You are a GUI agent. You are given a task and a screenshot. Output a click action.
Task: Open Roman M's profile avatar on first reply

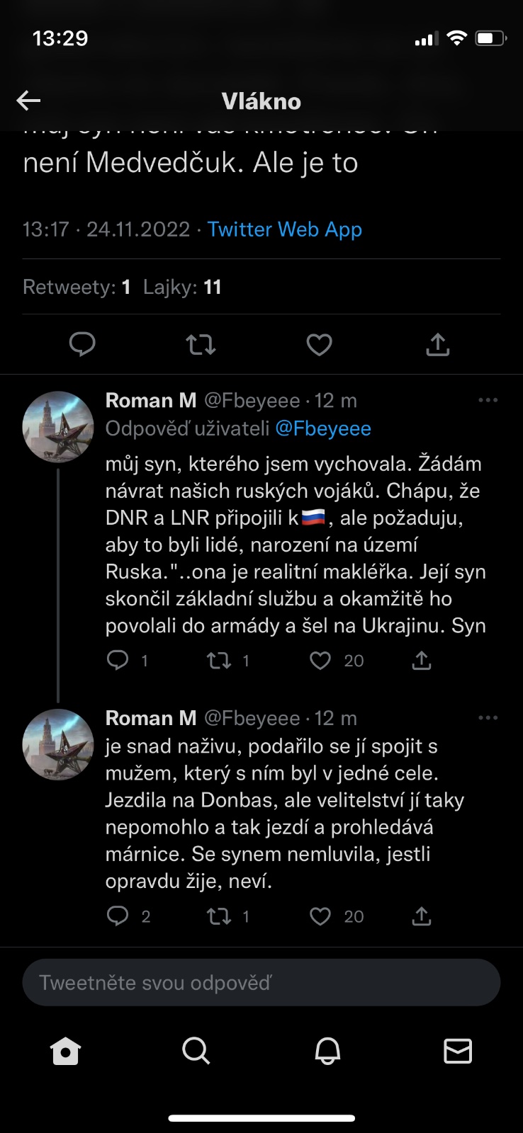[58, 427]
